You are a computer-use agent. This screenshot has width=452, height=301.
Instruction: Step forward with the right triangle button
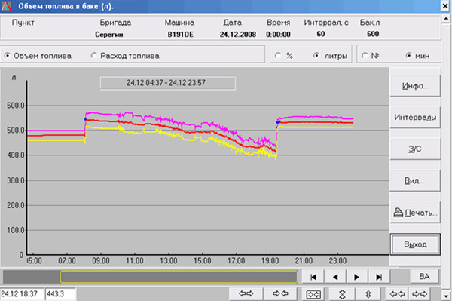pyautogui.click(x=357, y=277)
